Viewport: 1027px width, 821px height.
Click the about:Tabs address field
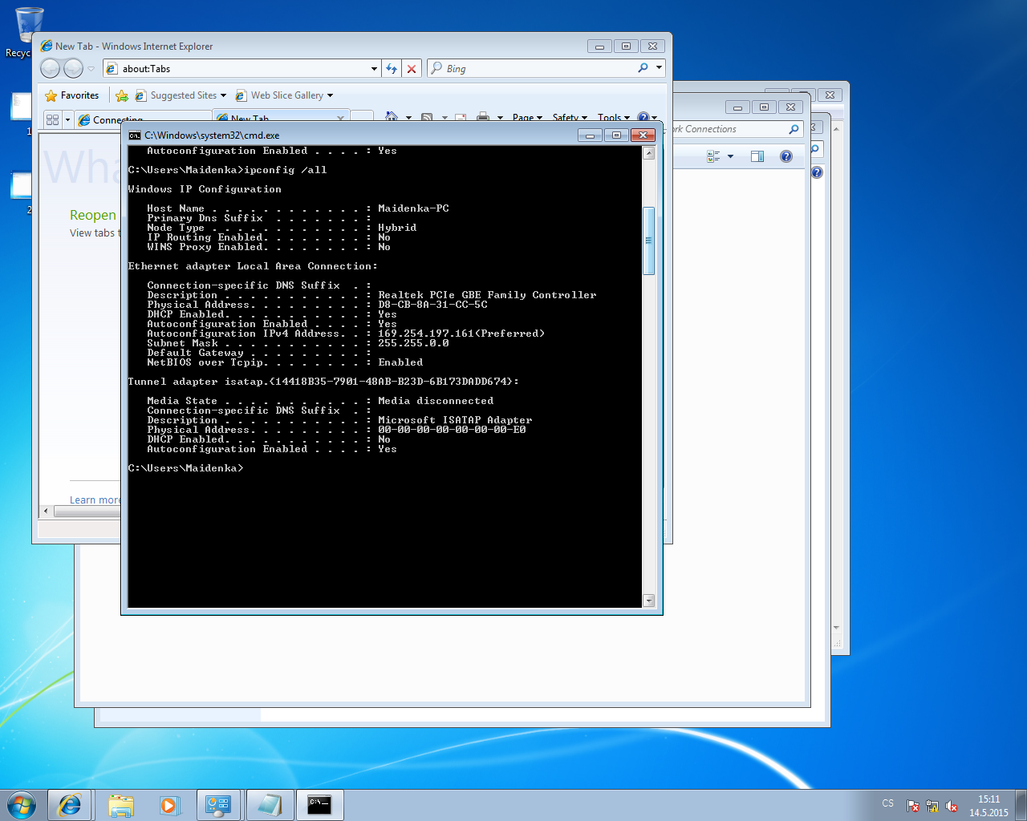[241, 69]
